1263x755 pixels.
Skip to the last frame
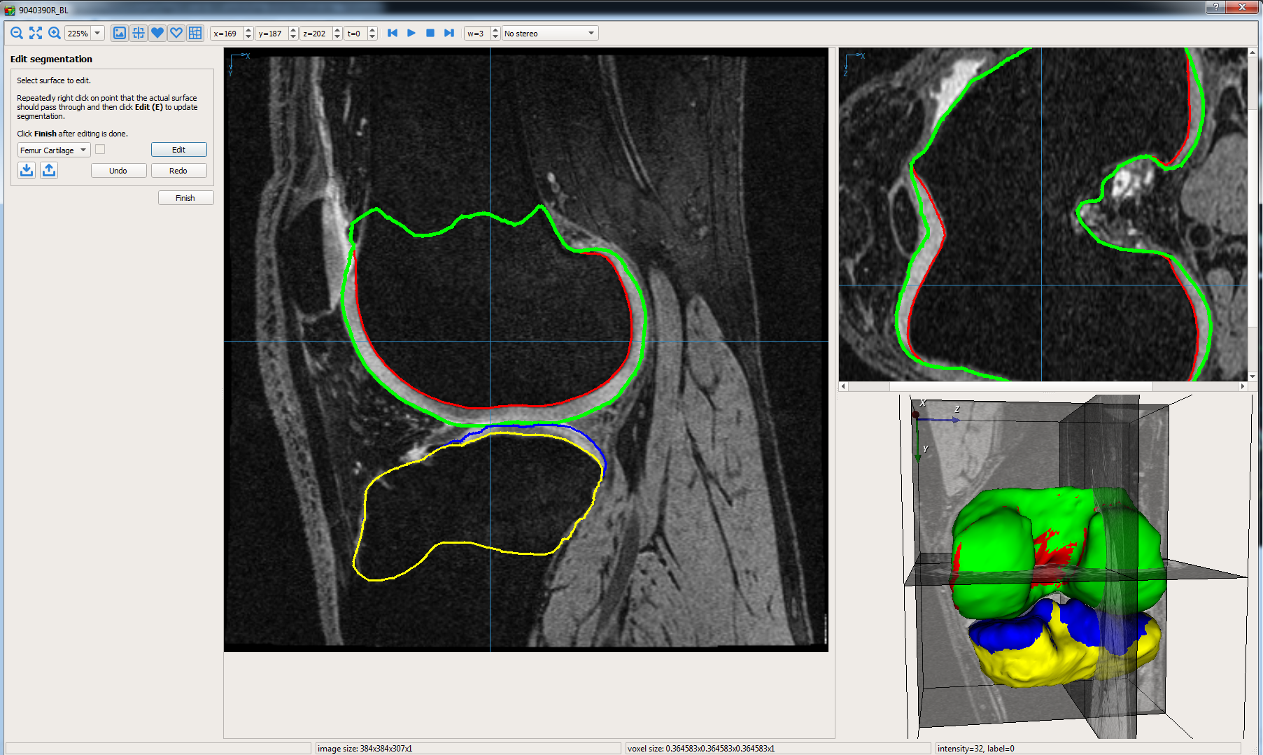click(x=449, y=33)
